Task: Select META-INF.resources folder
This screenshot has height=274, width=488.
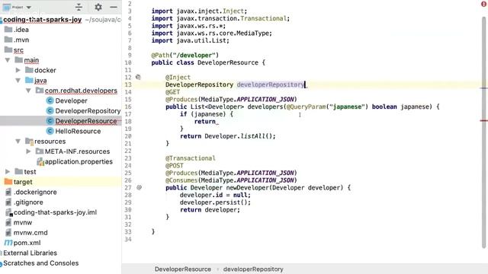Action: (x=77, y=151)
